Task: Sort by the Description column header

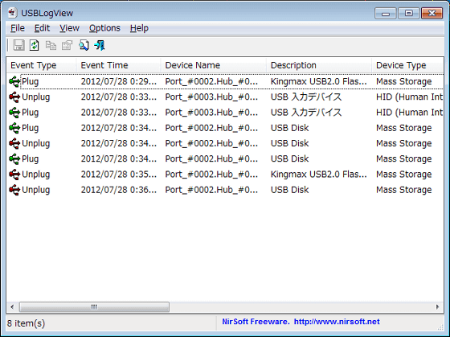Action: [319, 65]
